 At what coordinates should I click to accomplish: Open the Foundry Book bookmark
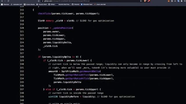point(41,4)
